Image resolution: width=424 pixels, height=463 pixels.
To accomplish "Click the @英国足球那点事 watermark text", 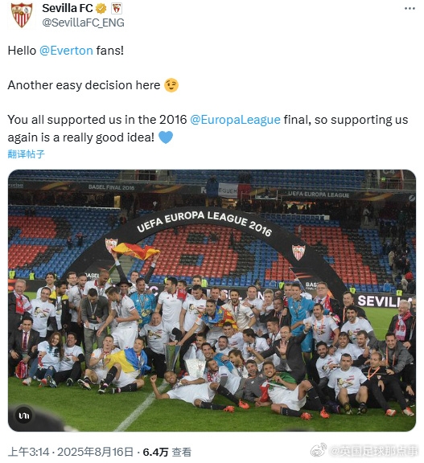I will [x=373, y=451].
